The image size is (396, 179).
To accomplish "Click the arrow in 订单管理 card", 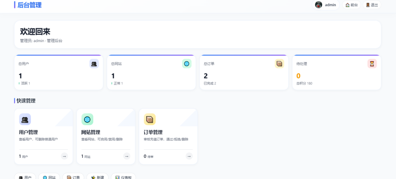I will (189, 156).
